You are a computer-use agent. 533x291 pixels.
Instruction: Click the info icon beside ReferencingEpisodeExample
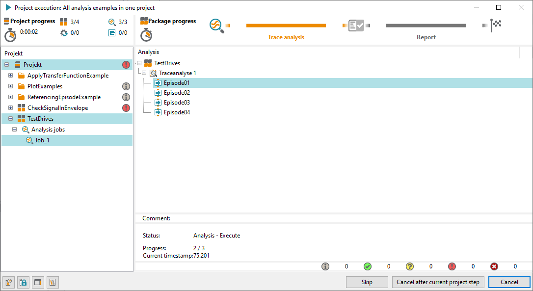click(126, 97)
